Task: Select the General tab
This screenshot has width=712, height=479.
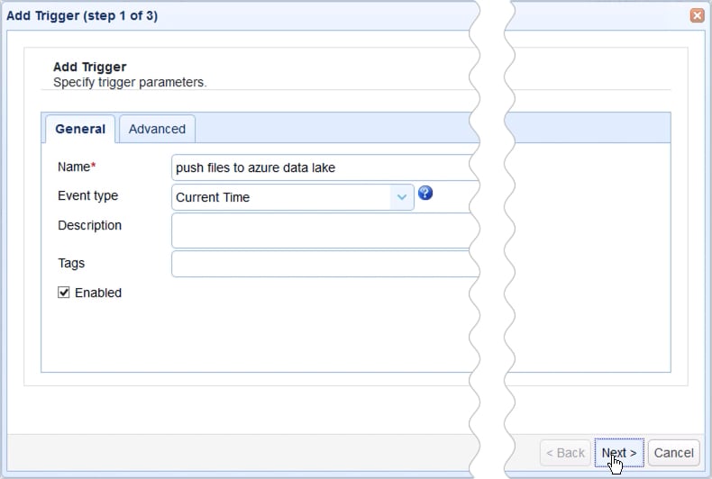Action: pyautogui.click(x=80, y=129)
